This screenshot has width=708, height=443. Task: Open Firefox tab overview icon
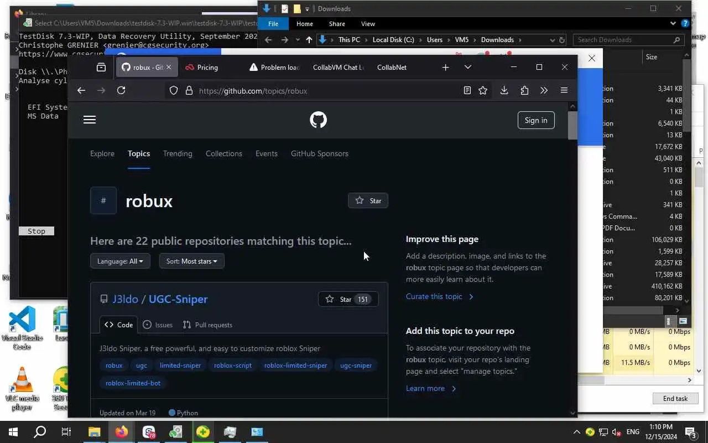pos(101,67)
